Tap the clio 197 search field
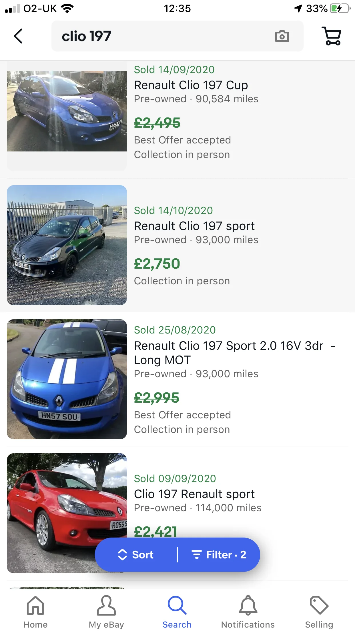The image size is (355, 631). click(x=177, y=36)
